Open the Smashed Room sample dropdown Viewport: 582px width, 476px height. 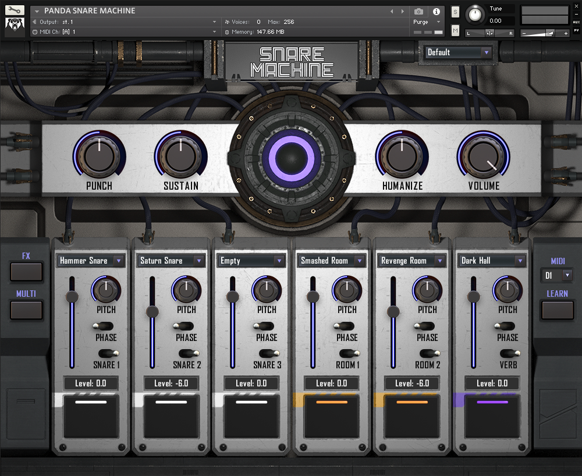click(332, 261)
